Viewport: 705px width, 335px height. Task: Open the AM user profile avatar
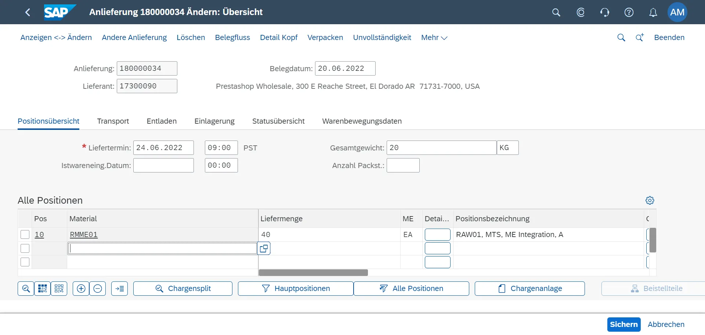(677, 12)
